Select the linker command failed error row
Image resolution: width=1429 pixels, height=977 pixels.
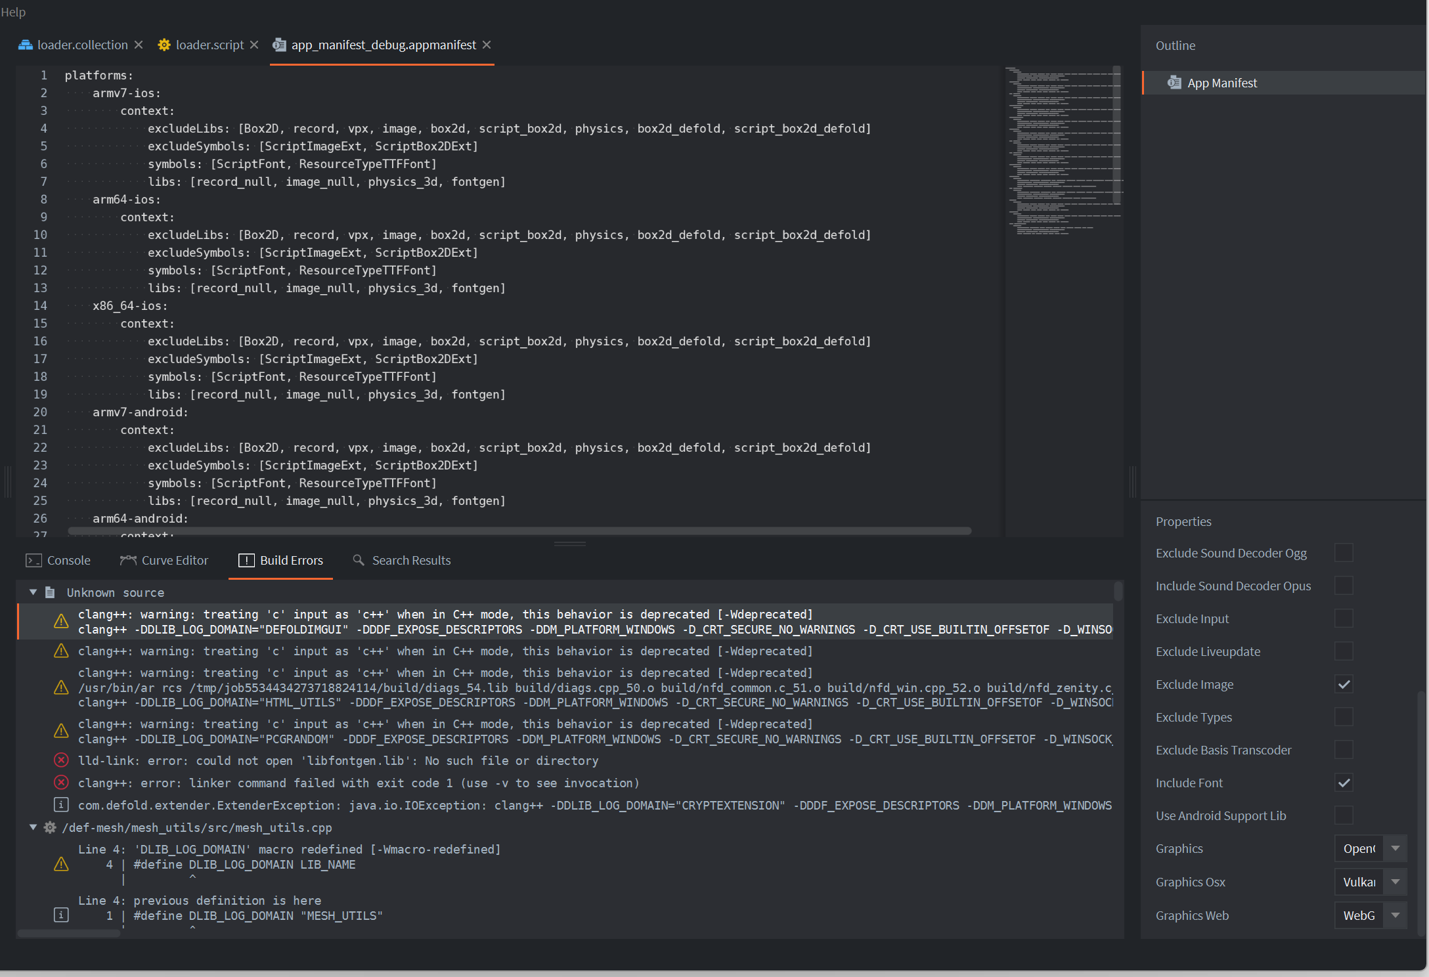[x=565, y=783]
